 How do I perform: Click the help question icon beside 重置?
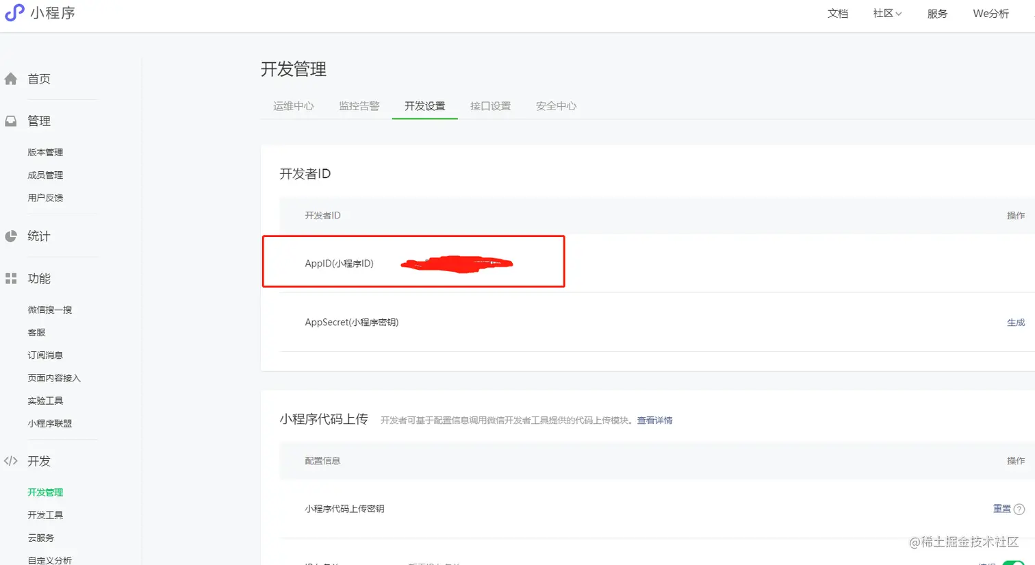click(x=1021, y=509)
